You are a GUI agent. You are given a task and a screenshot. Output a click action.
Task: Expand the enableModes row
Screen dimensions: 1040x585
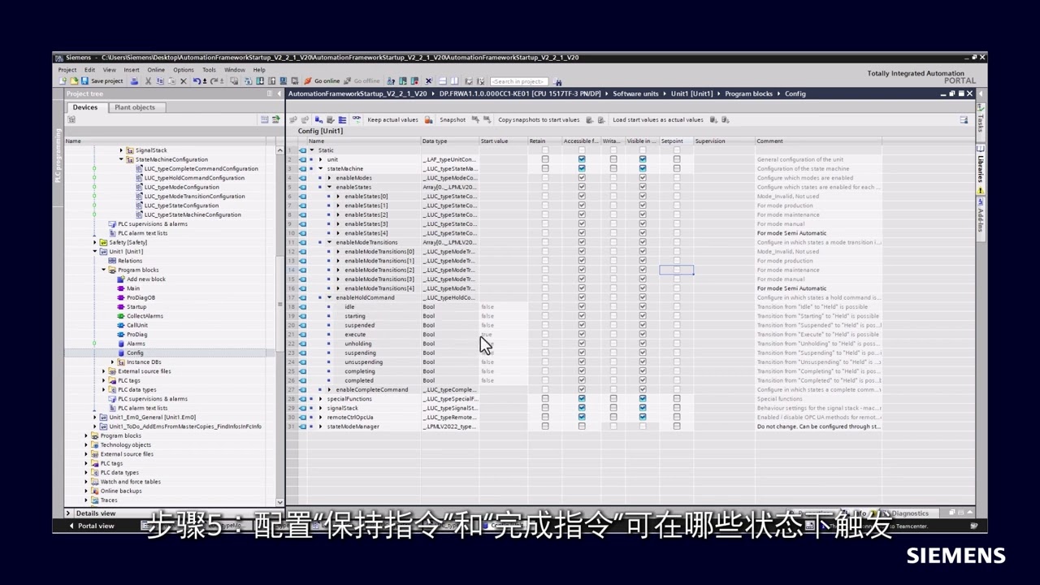click(x=329, y=178)
